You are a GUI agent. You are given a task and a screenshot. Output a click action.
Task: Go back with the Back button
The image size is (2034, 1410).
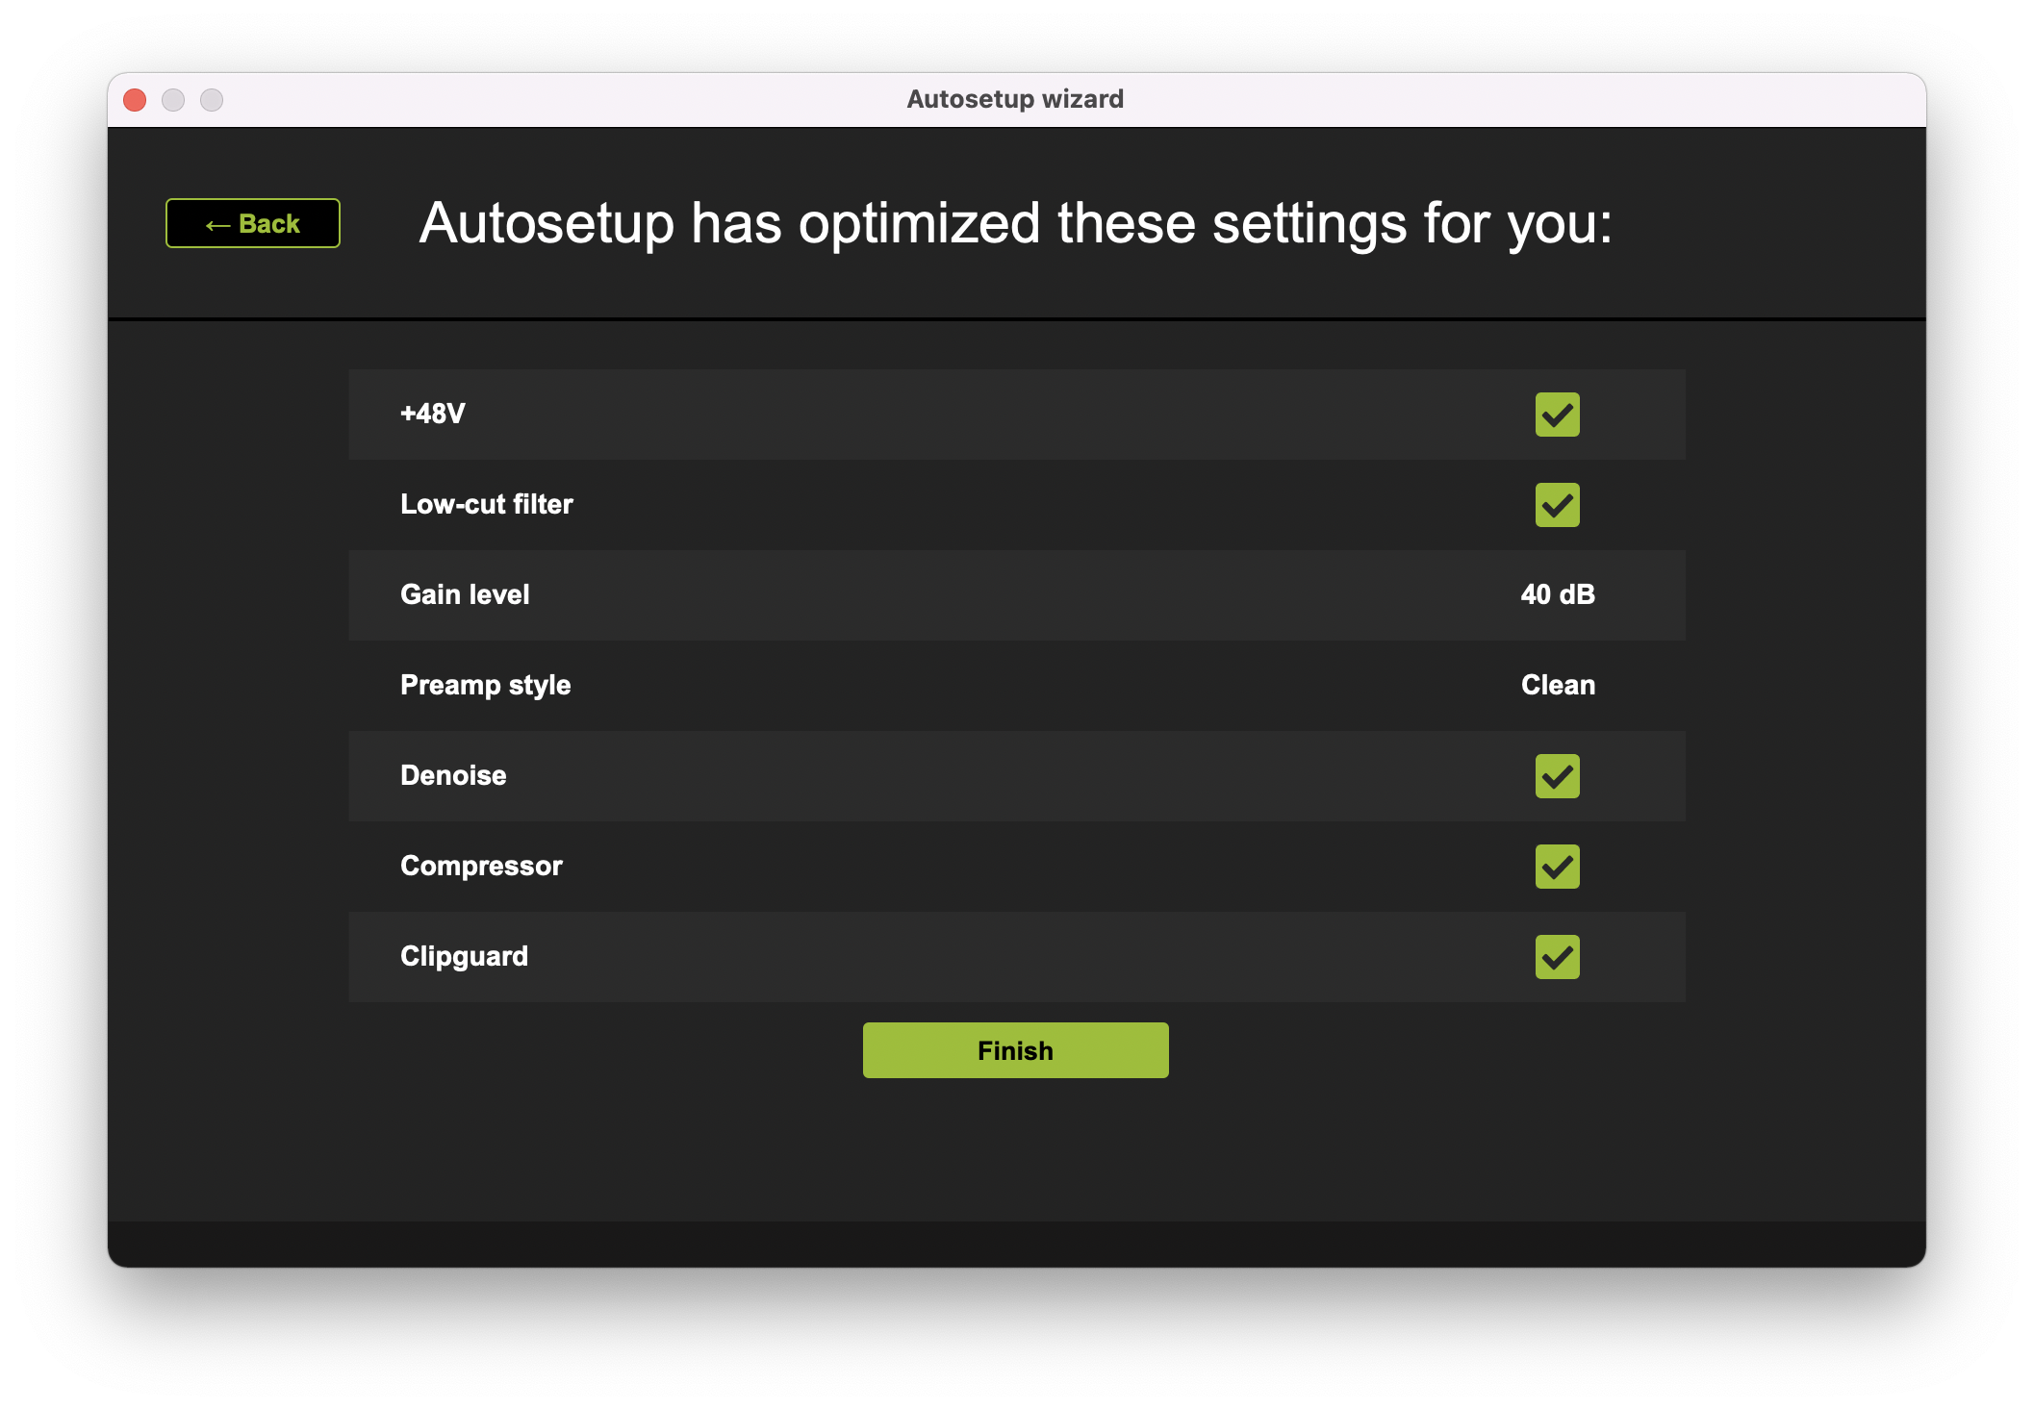tap(253, 223)
